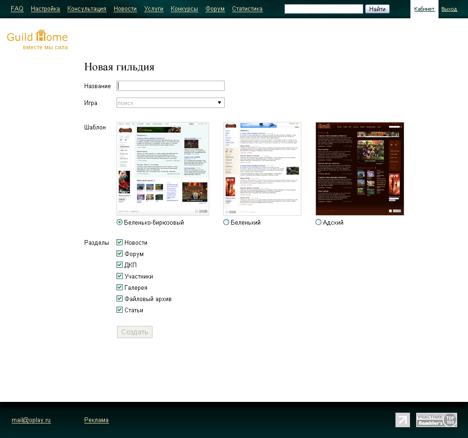The image size is (468, 438).
Task: Open the Кабинет tab
Action: [424, 9]
